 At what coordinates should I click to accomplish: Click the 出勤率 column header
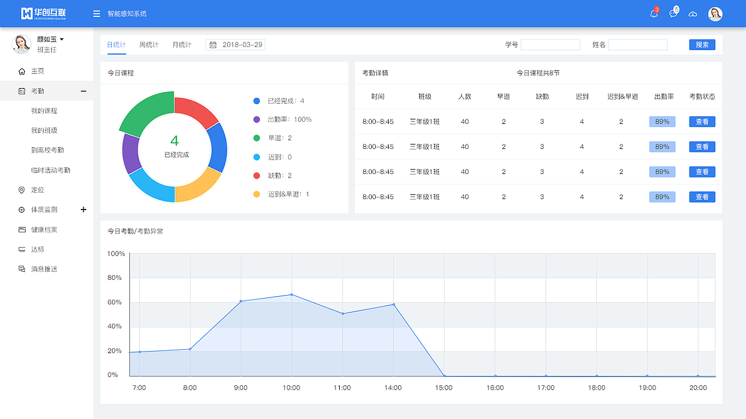pyautogui.click(x=664, y=97)
